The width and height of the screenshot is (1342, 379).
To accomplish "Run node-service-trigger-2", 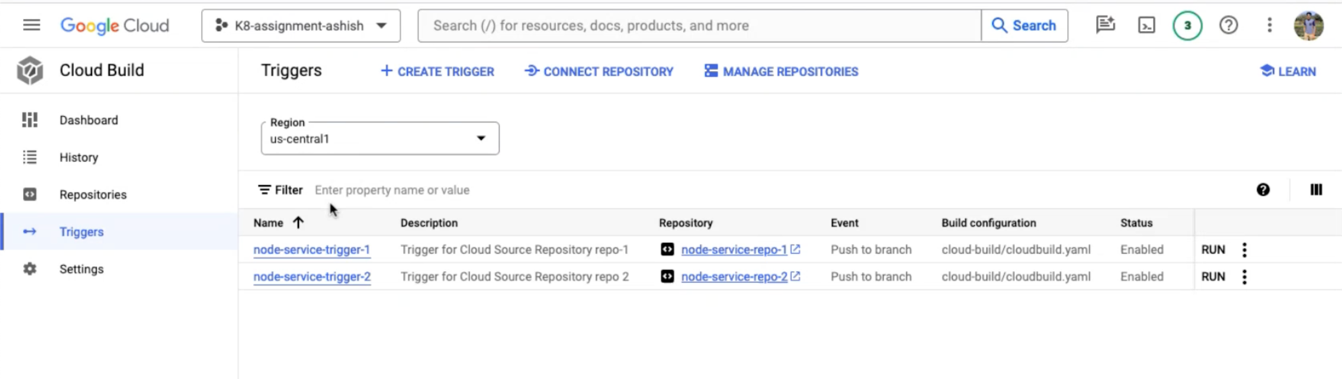I will pyautogui.click(x=1213, y=277).
